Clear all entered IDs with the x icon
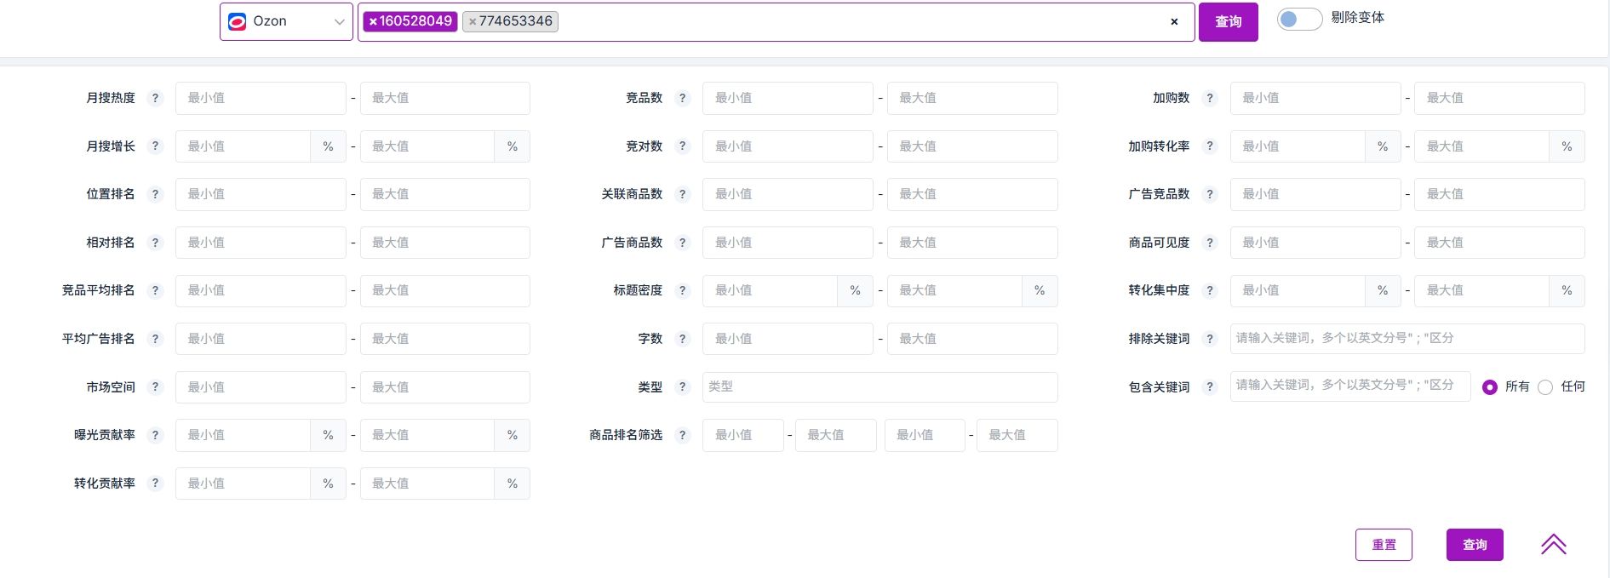 (x=1174, y=22)
